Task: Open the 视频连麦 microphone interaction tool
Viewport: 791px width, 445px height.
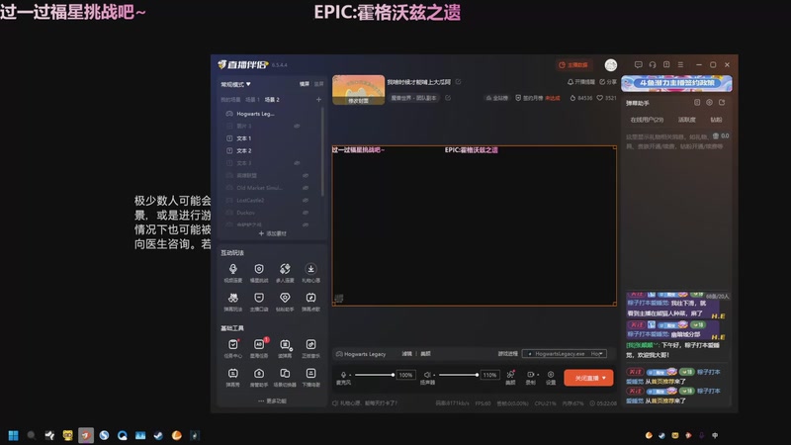Action: tap(233, 273)
